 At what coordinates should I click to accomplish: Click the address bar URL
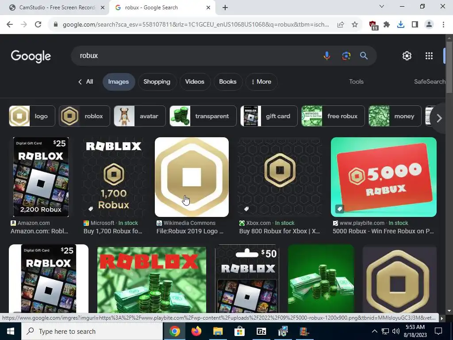(x=196, y=25)
